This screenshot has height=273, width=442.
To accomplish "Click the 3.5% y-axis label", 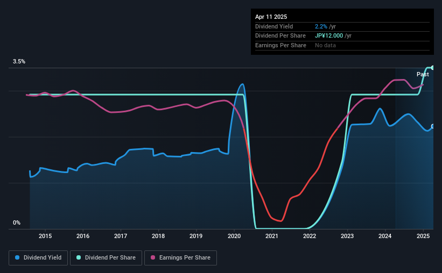I will tap(19, 61).
